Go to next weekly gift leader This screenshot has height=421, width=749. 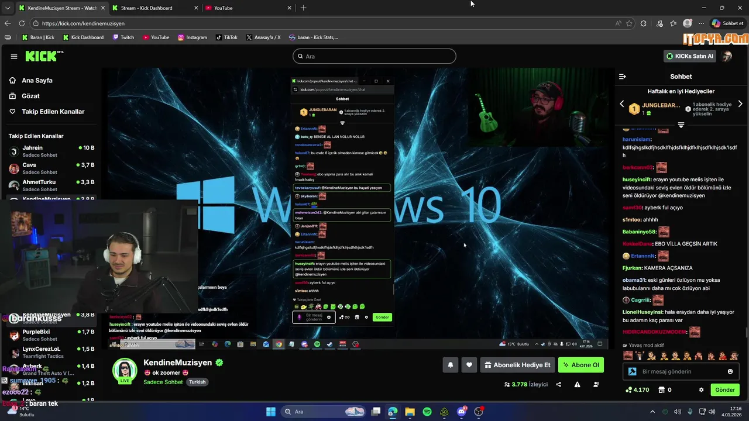(740, 104)
